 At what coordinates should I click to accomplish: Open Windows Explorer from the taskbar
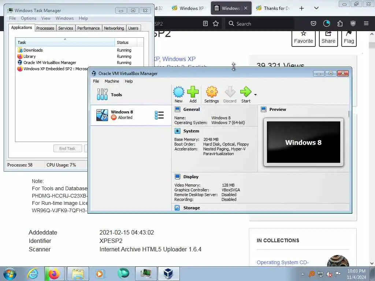coord(78,274)
